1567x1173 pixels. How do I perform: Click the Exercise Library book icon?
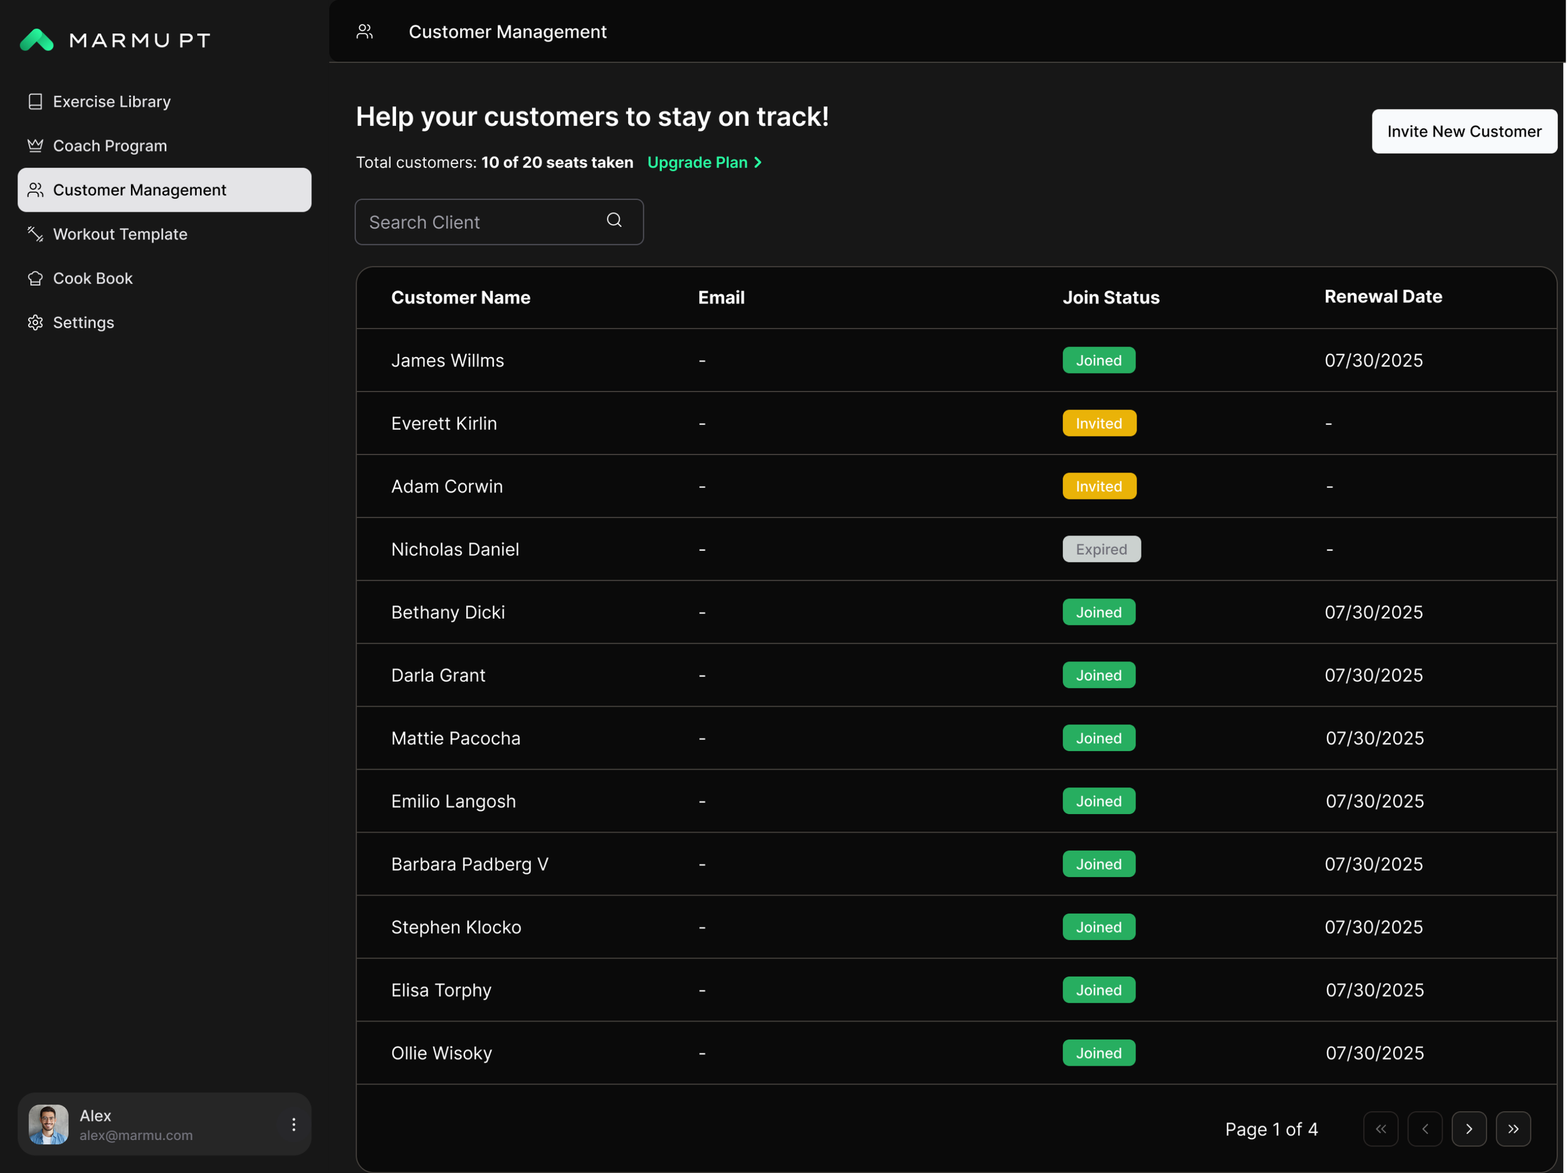pyautogui.click(x=34, y=102)
